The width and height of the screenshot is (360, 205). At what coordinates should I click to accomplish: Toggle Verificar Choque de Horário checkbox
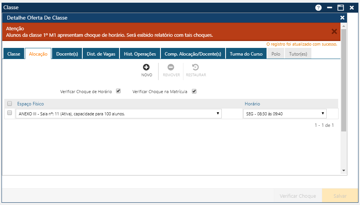click(x=118, y=91)
